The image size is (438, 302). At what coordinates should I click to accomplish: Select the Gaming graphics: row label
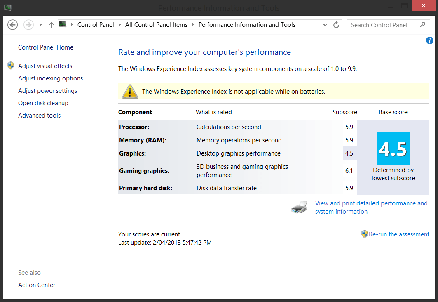tap(144, 170)
